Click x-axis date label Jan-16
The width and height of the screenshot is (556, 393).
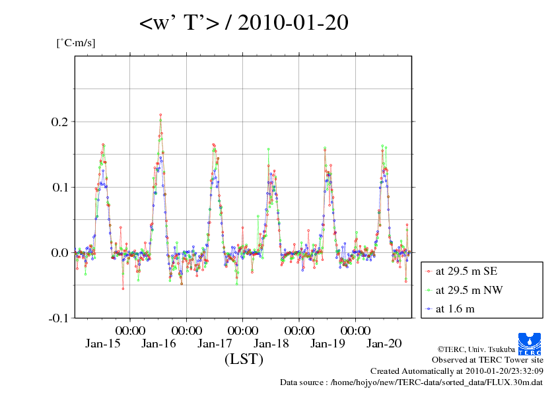pos(158,343)
